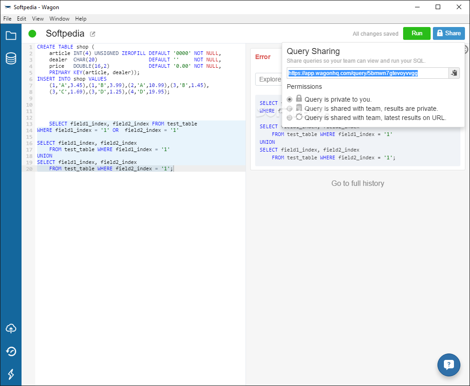Click "All changes saved" status text
This screenshot has width=470, height=386.
click(x=375, y=34)
